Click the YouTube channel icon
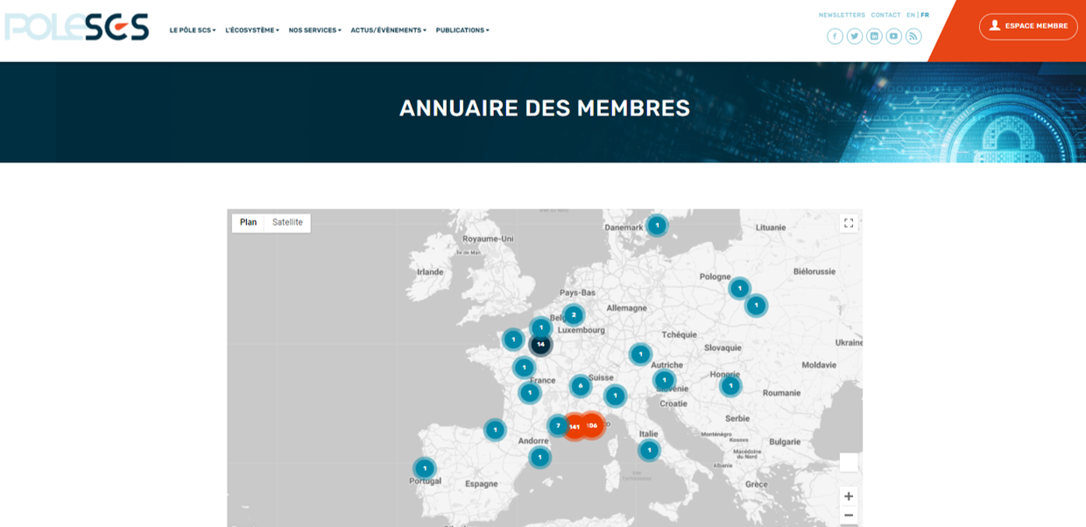1086x527 pixels. [x=893, y=38]
